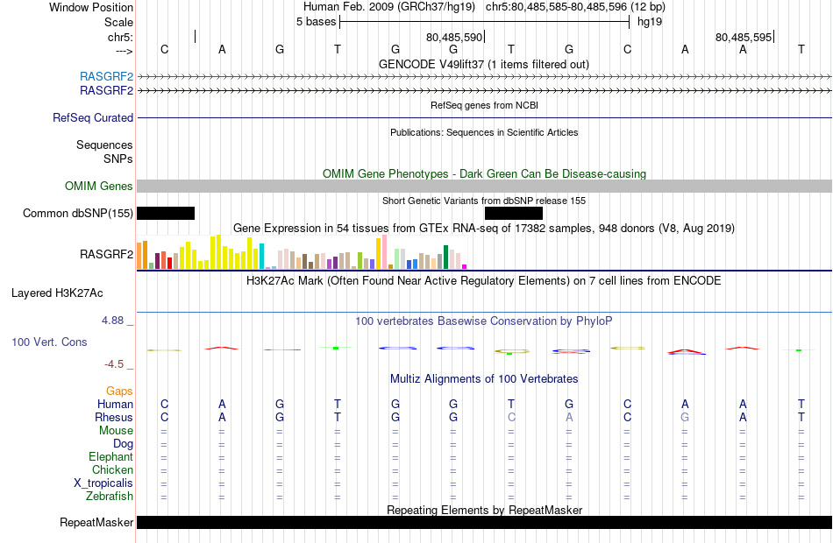Click the OMIM Gene Phenotypes green title
The width and height of the screenshot is (833, 543).
coord(484,174)
